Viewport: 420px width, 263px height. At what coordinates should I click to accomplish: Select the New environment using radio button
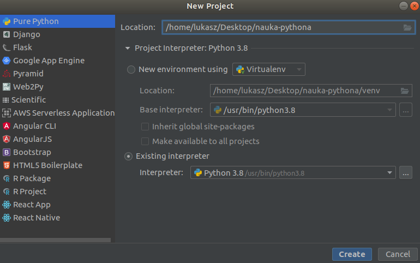(131, 70)
